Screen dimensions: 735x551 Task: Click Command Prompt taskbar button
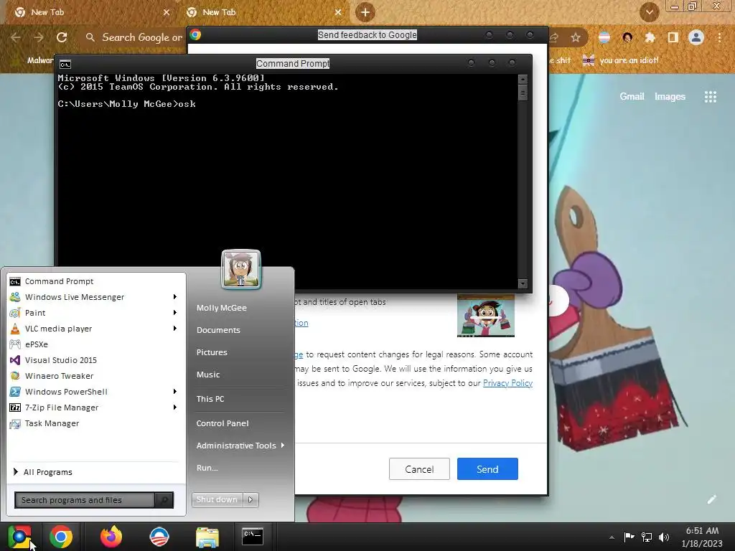[x=253, y=537]
